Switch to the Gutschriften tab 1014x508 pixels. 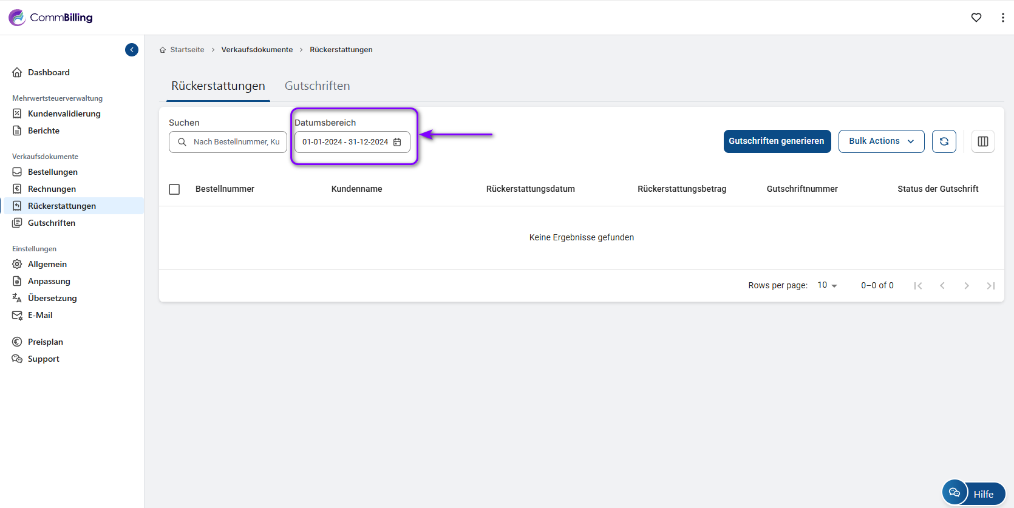coord(317,86)
